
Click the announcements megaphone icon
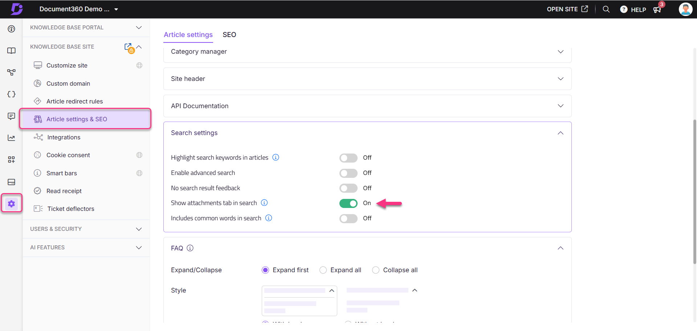coord(657,9)
